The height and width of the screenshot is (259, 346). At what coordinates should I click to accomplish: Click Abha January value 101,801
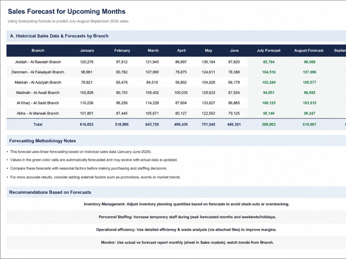[87, 113]
